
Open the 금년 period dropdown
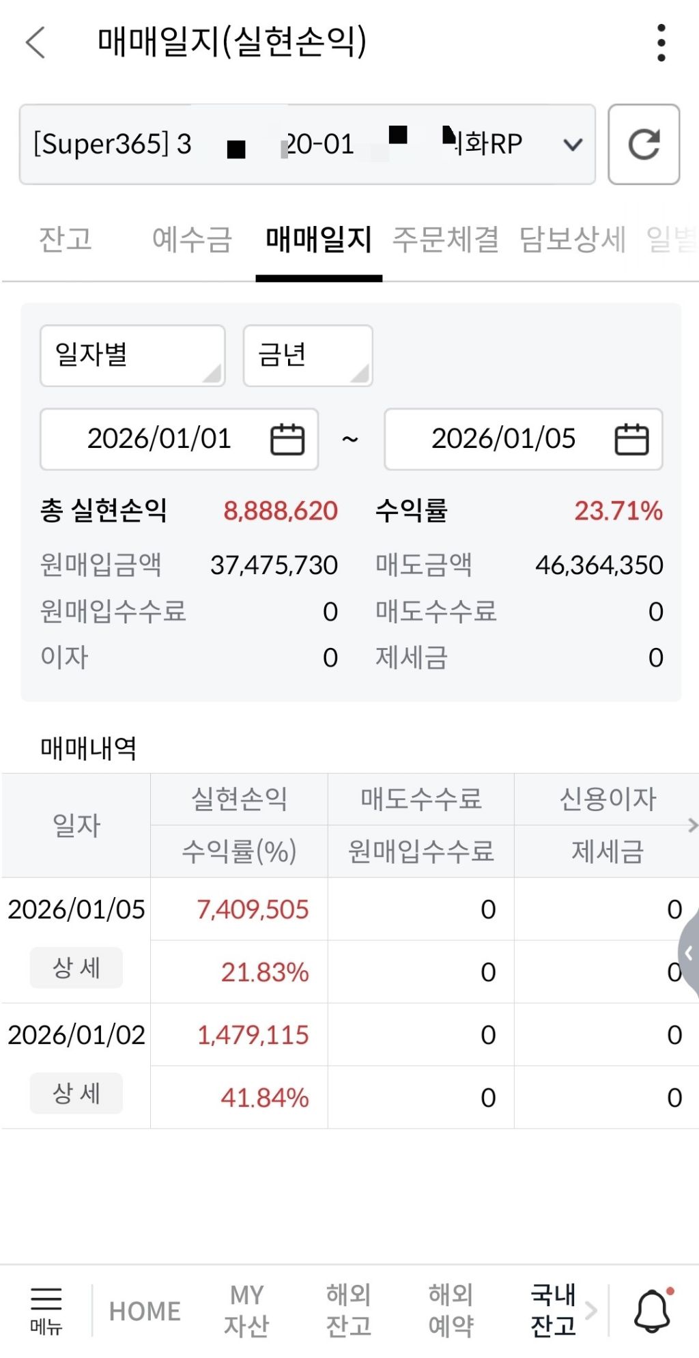point(308,355)
